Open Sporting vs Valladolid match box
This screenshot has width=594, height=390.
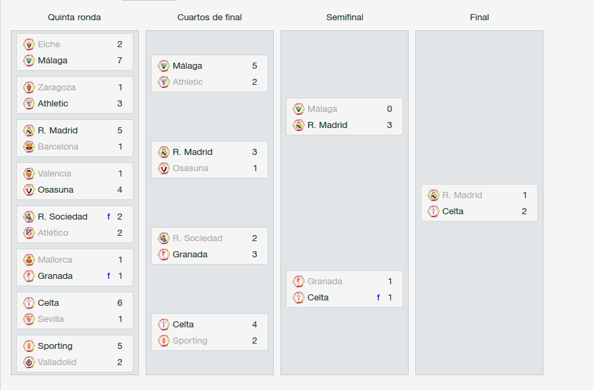click(x=75, y=354)
